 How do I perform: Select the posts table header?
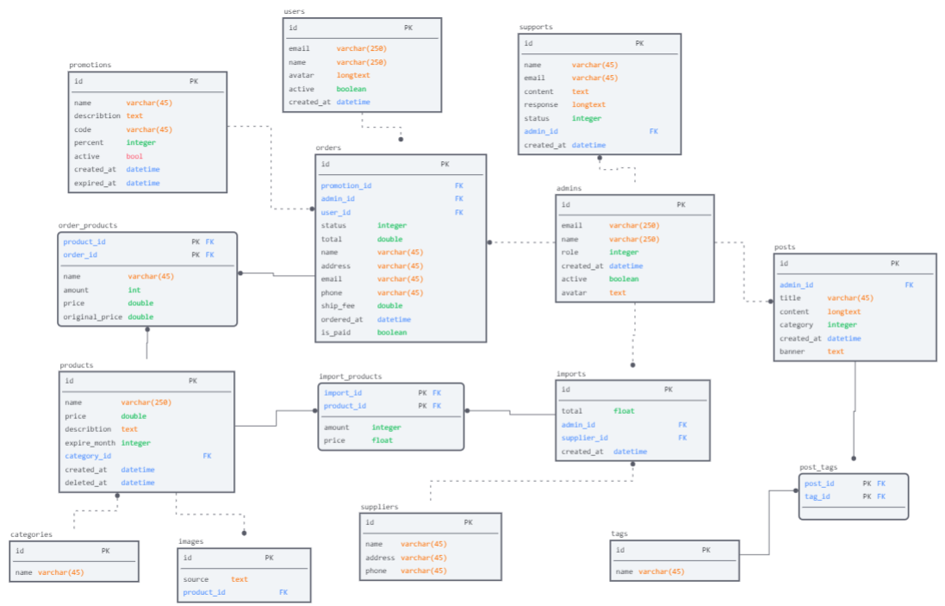click(x=855, y=263)
